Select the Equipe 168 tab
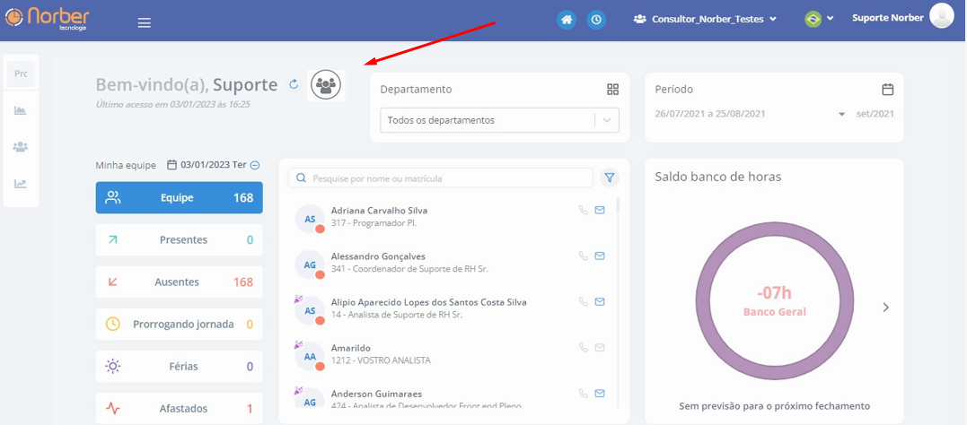This screenshot has width=967, height=425. pos(179,197)
